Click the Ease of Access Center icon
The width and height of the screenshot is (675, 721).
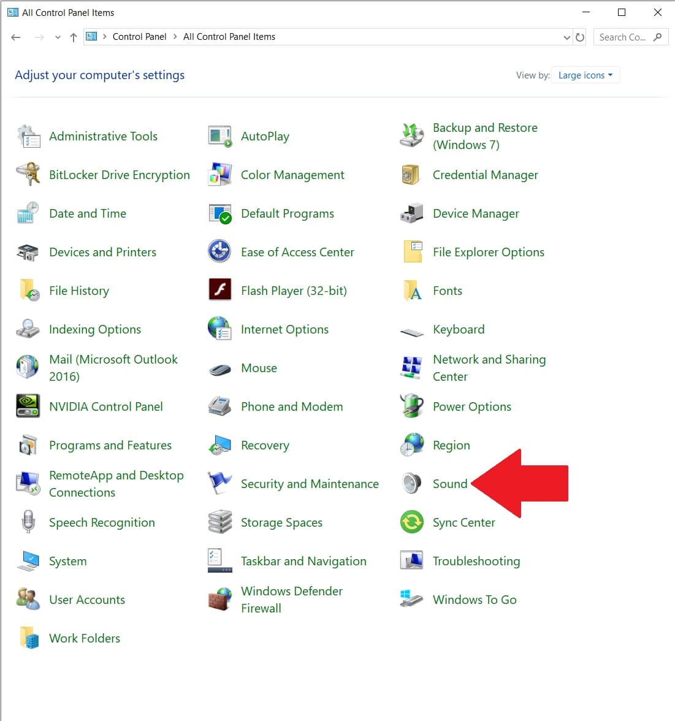(219, 252)
